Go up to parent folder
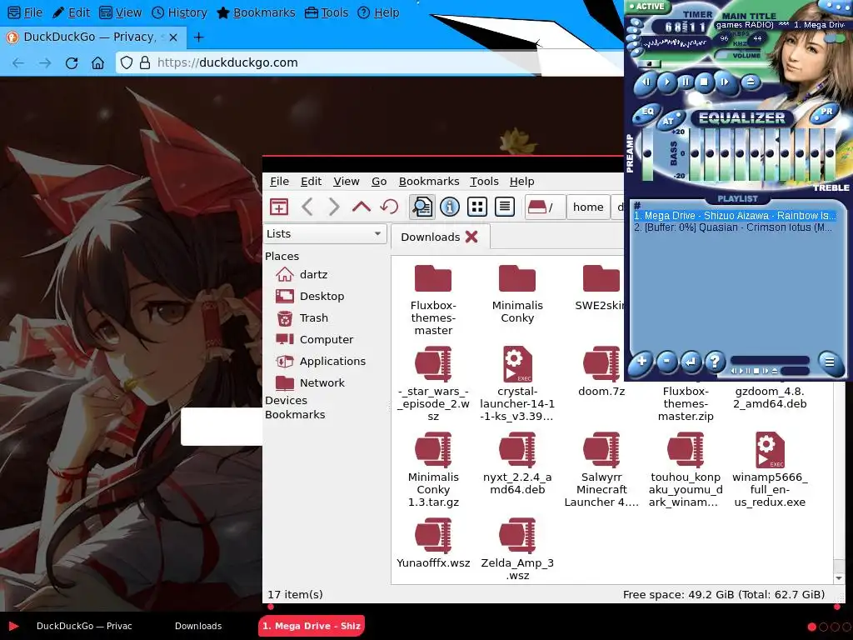853x640 pixels. click(362, 207)
